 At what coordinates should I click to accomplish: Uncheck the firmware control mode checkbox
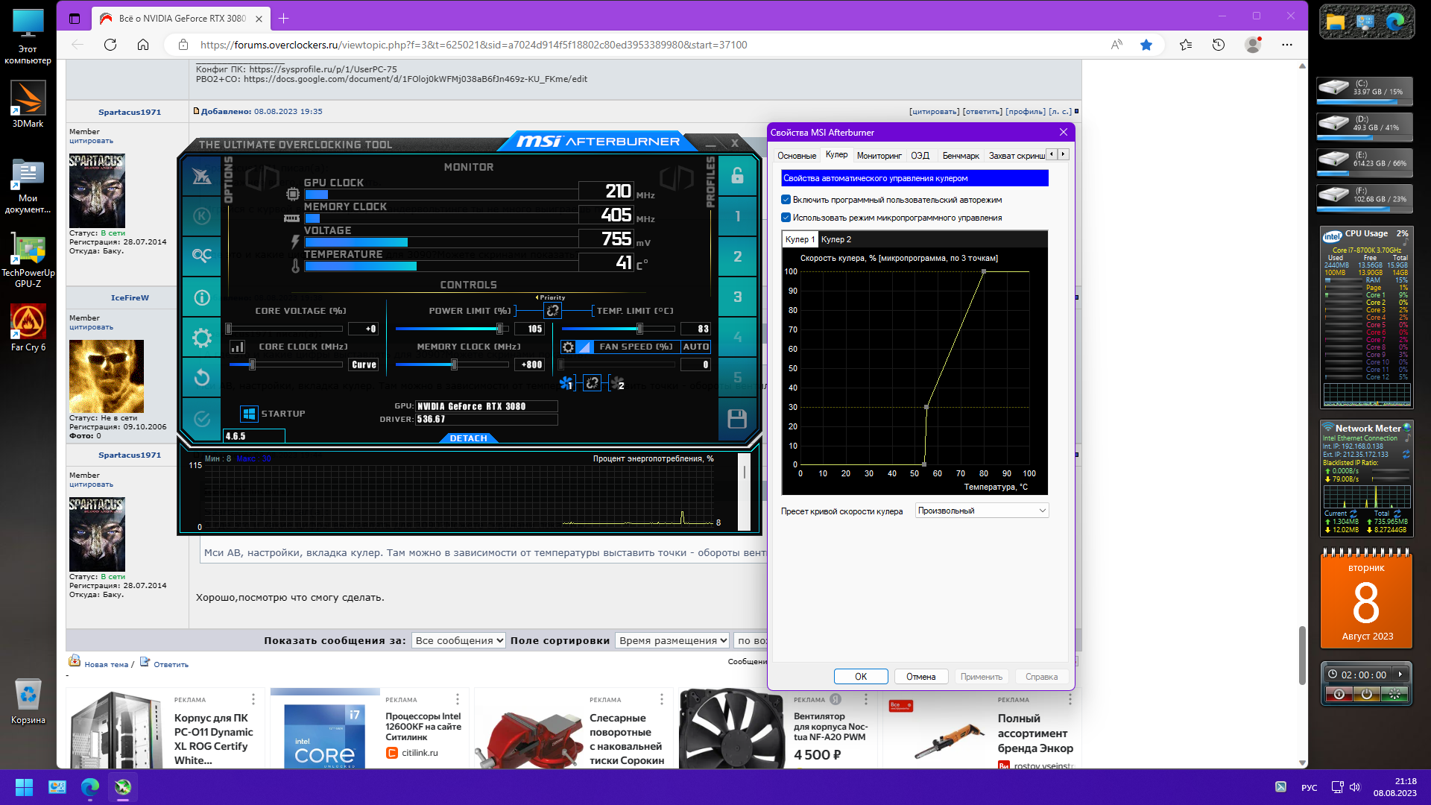[x=786, y=218]
